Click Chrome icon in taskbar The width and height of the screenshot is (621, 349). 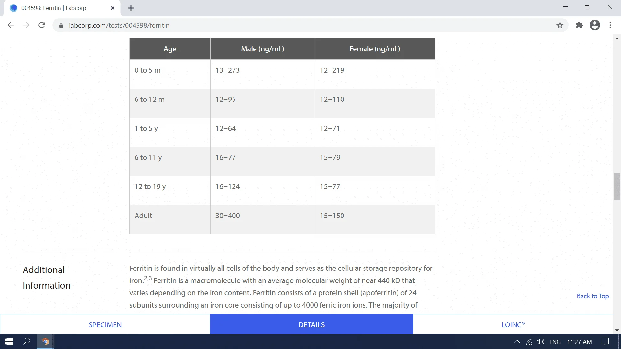point(45,342)
